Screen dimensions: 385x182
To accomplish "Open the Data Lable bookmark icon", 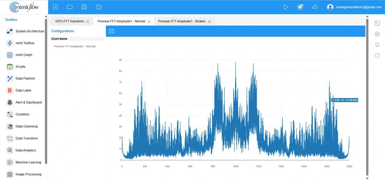I will coord(10,90).
